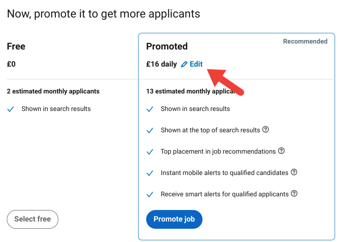Click checkmark next to Instant mobile alerts
This screenshot has height=242, width=344.
tap(150, 173)
